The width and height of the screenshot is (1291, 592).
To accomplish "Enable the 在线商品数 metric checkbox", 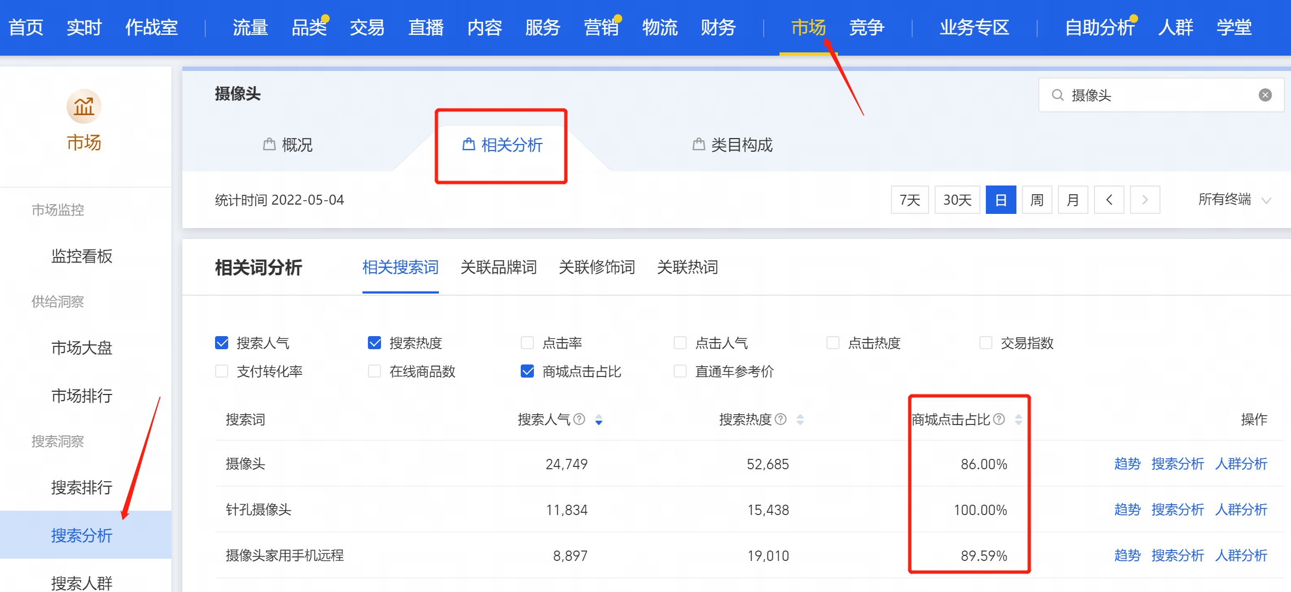I will click(374, 371).
